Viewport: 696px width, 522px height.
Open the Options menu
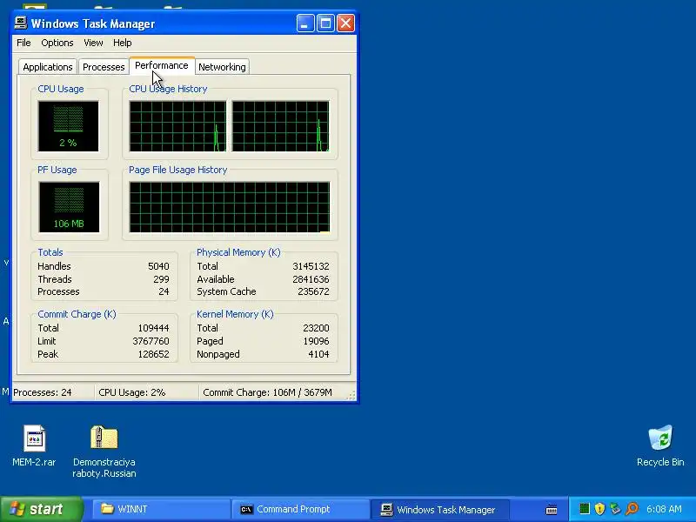[57, 43]
